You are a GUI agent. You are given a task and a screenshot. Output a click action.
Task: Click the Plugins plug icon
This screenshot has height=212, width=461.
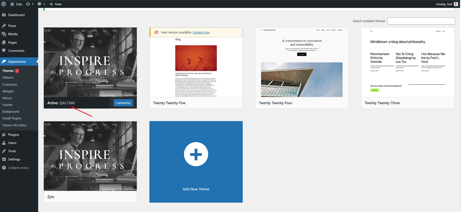[x=4, y=135]
